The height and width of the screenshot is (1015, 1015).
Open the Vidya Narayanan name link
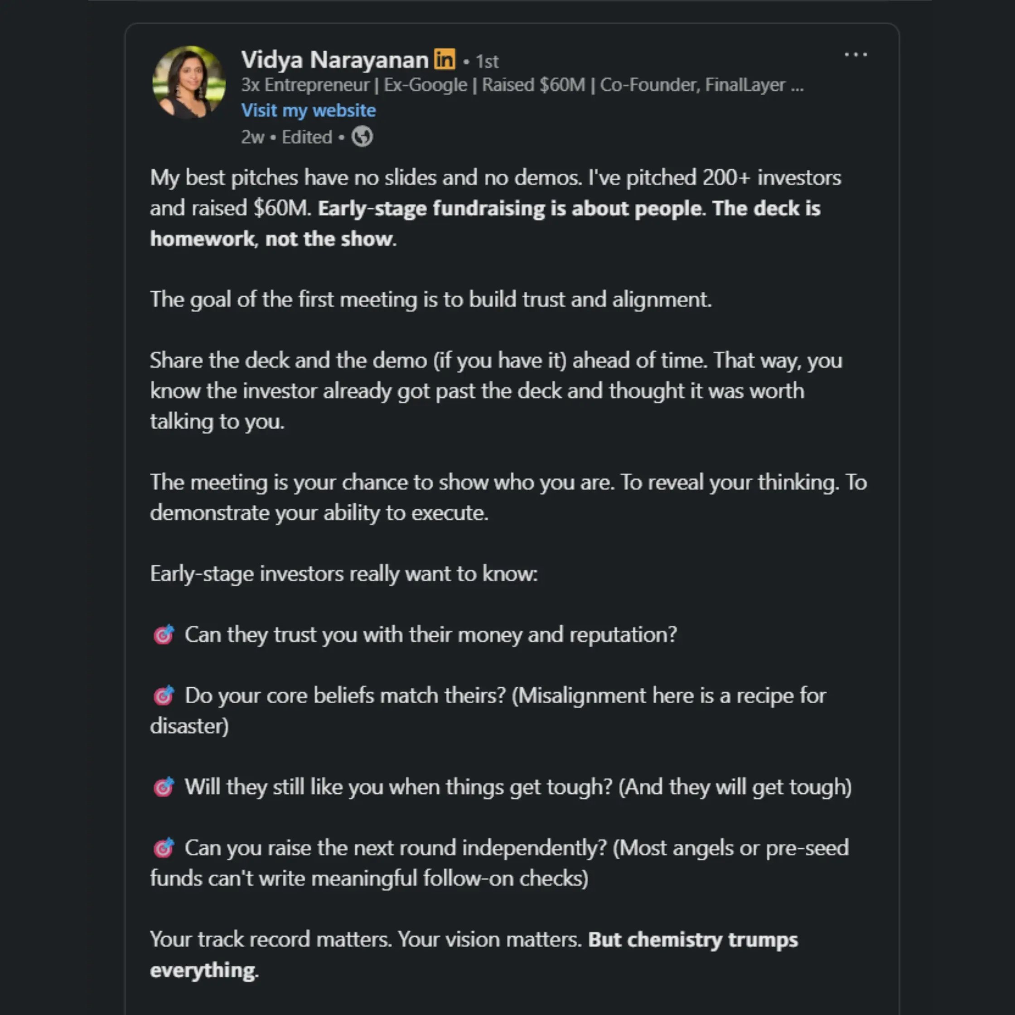click(x=335, y=60)
